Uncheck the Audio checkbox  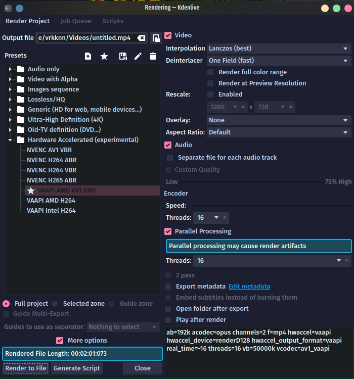(168, 145)
